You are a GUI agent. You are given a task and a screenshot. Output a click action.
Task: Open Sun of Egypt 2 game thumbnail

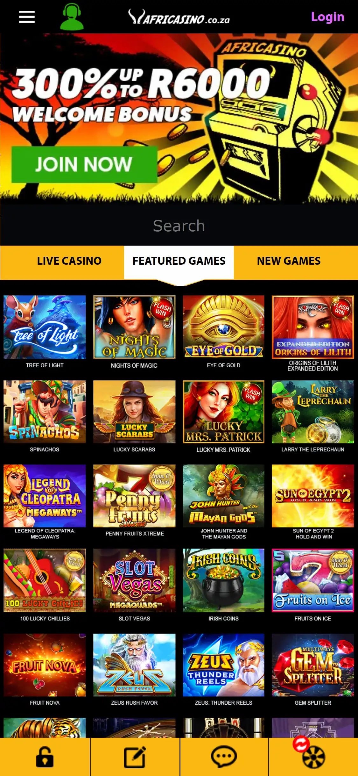pos(313,496)
